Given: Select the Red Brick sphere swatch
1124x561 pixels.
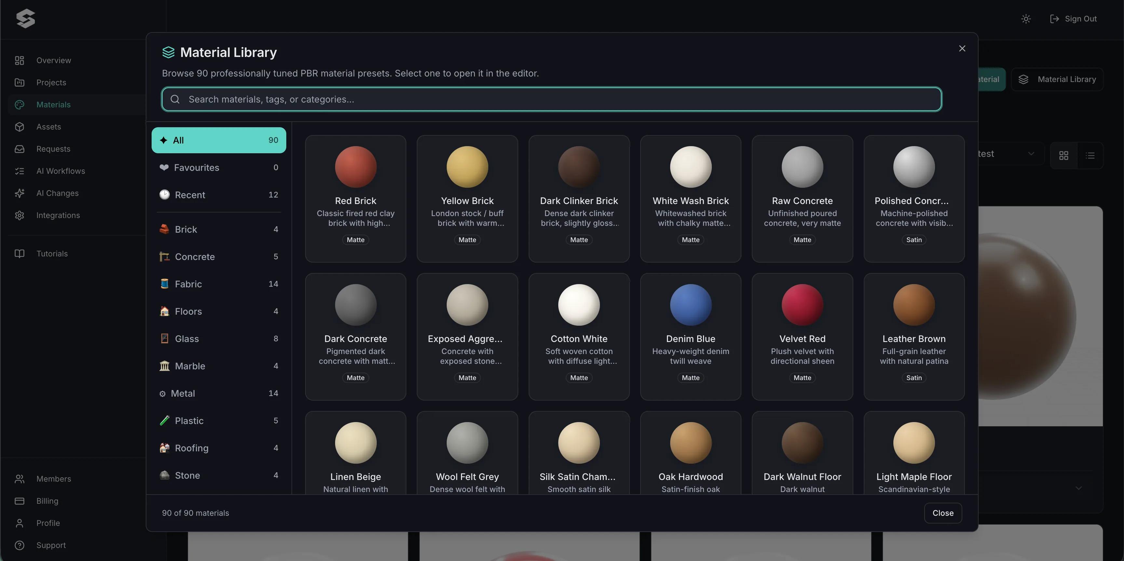Looking at the screenshot, I should coord(356,167).
